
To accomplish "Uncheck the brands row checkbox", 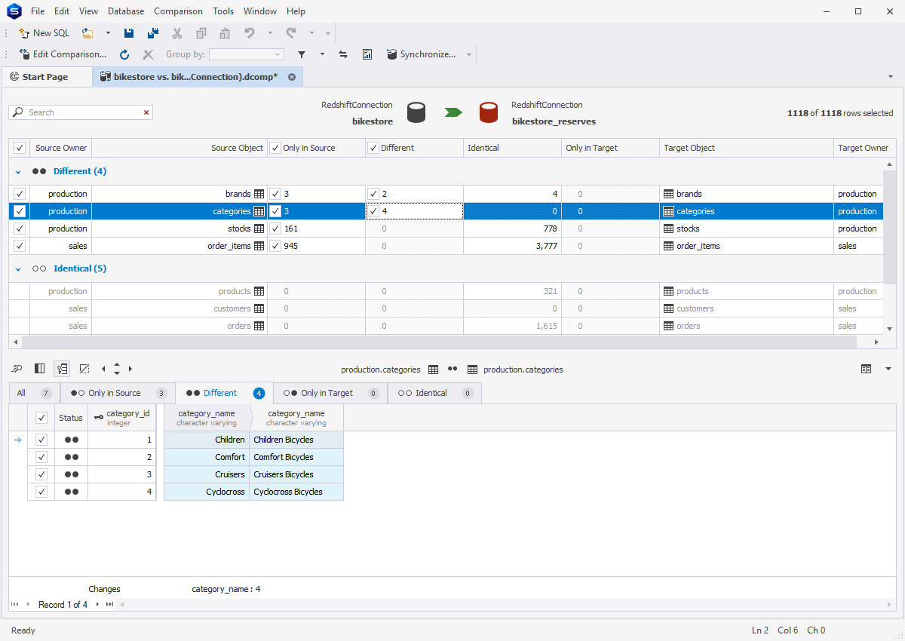I will (20, 194).
